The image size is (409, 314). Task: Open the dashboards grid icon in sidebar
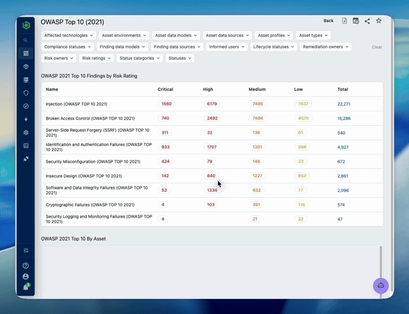(26, 54)
